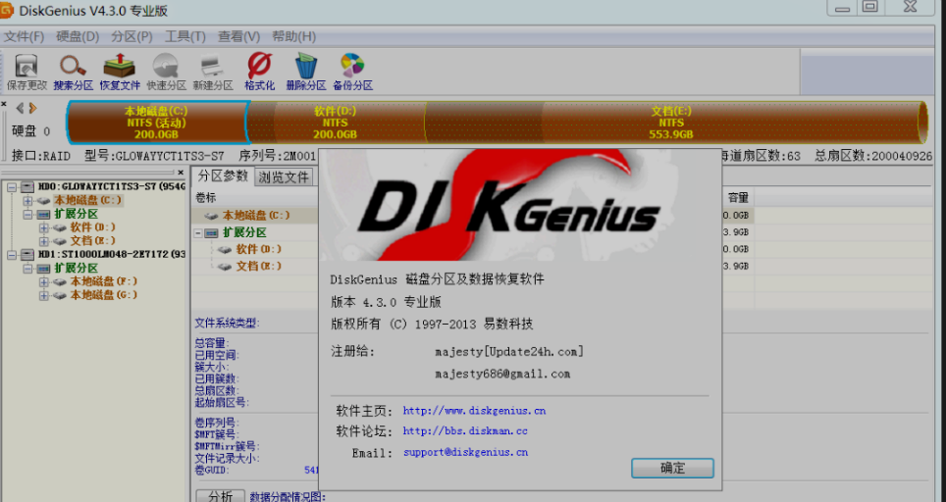Collapse 扩展分区 row in partition table
Image resolution: width=946 pixels, height=502 pixels.
(198, 232)
